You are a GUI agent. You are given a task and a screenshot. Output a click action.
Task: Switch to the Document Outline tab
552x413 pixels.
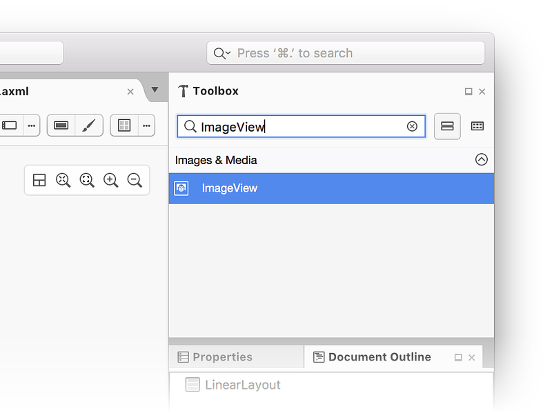(379, 356)
